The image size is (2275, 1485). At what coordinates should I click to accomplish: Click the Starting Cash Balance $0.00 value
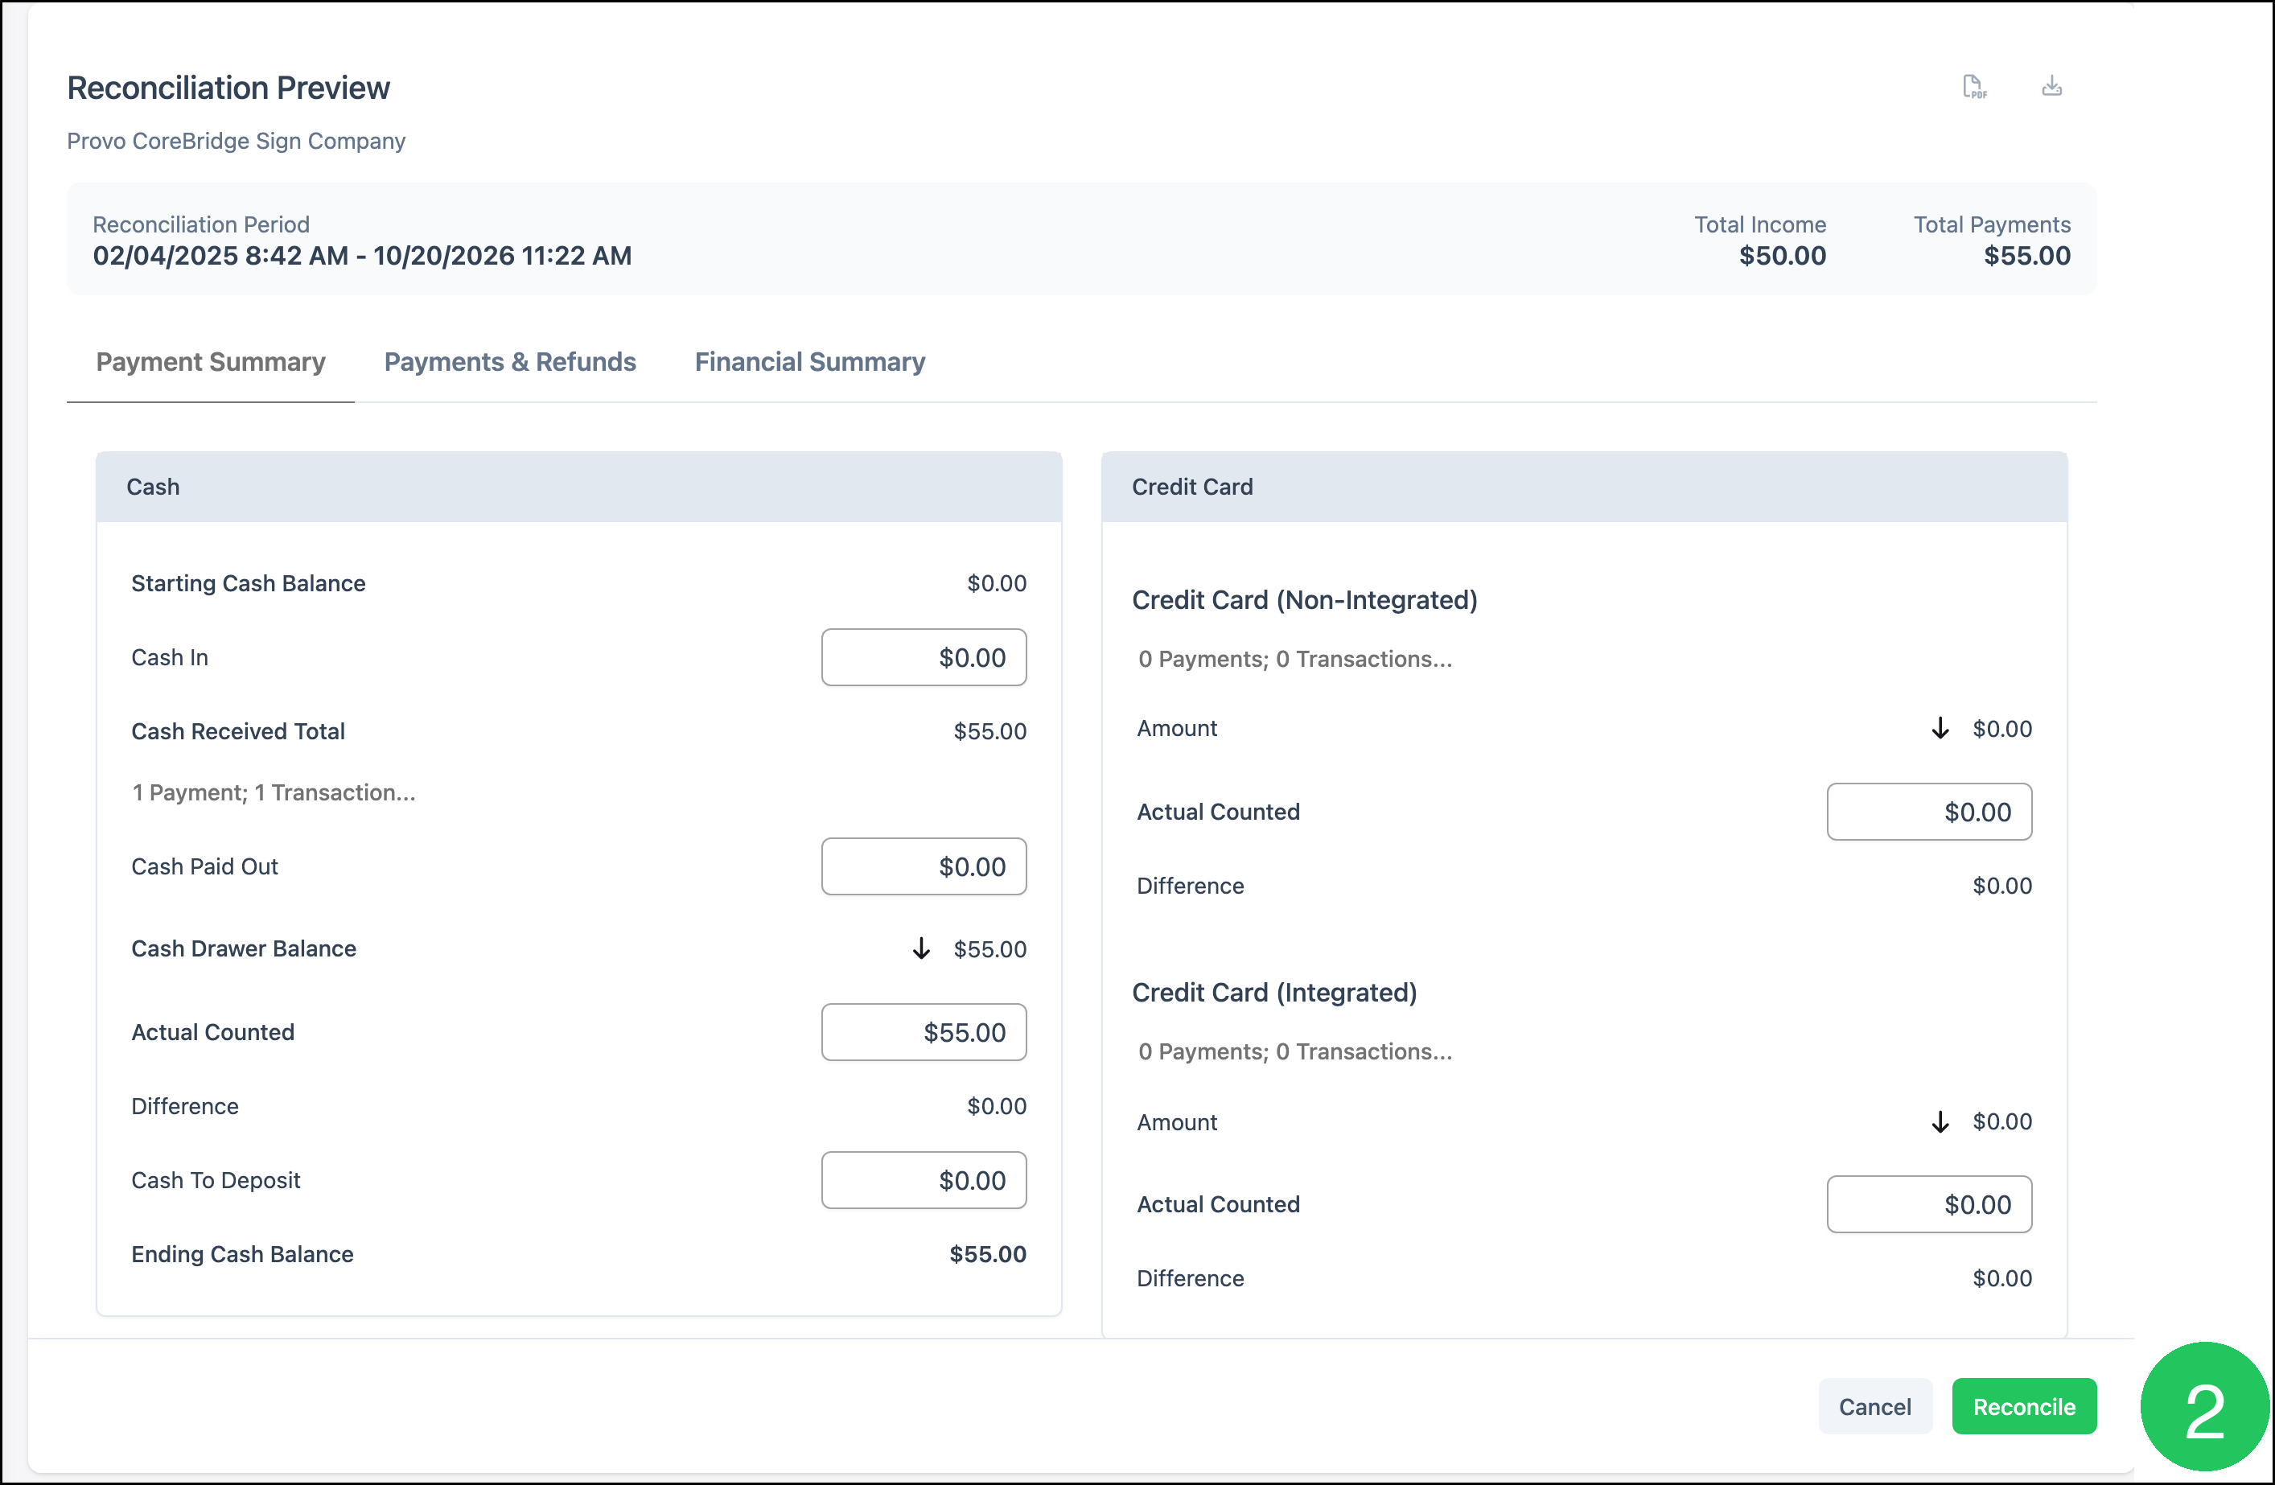996,584
